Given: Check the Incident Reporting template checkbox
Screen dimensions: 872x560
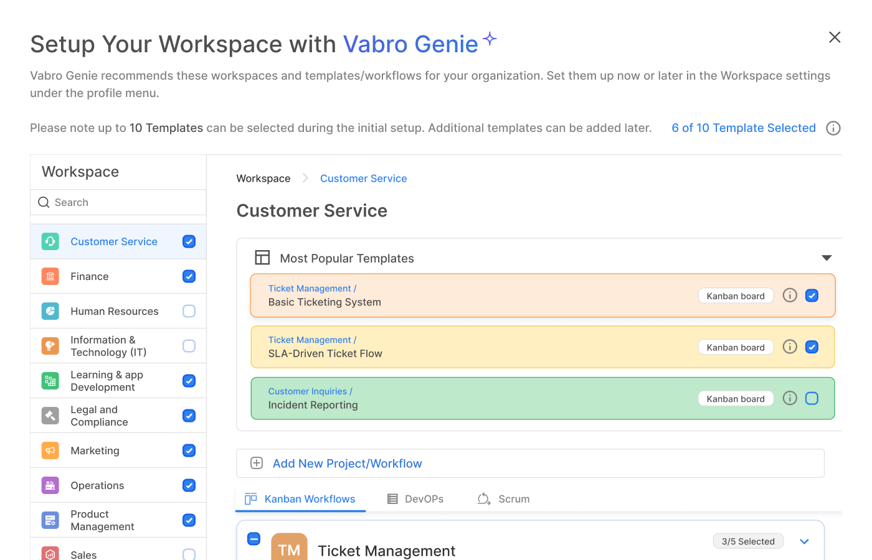Looking at the screenshot, I should (812, 398).
